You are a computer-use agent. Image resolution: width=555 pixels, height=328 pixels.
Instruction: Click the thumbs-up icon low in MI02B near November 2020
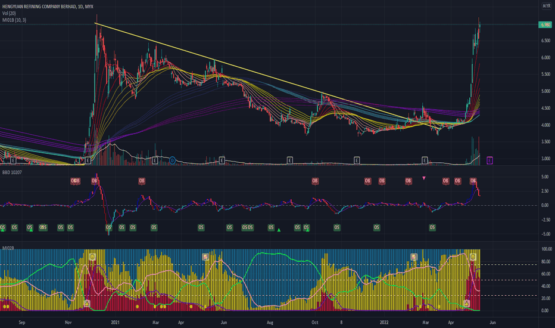87,303
